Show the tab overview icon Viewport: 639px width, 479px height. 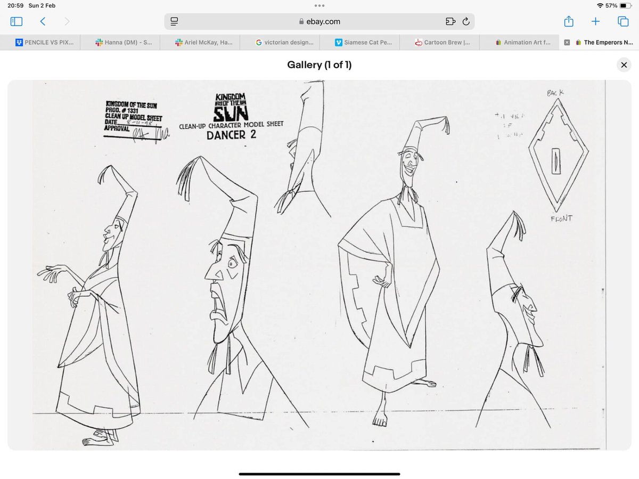(x=623, y=22)
